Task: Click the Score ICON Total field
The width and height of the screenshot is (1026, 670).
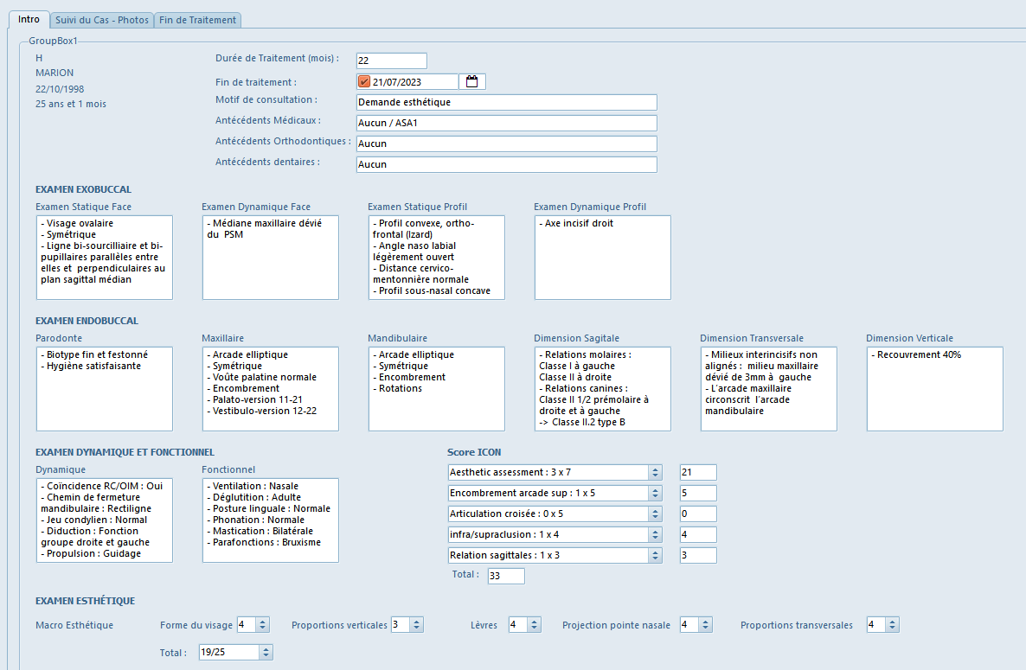Action: (505, 576)
